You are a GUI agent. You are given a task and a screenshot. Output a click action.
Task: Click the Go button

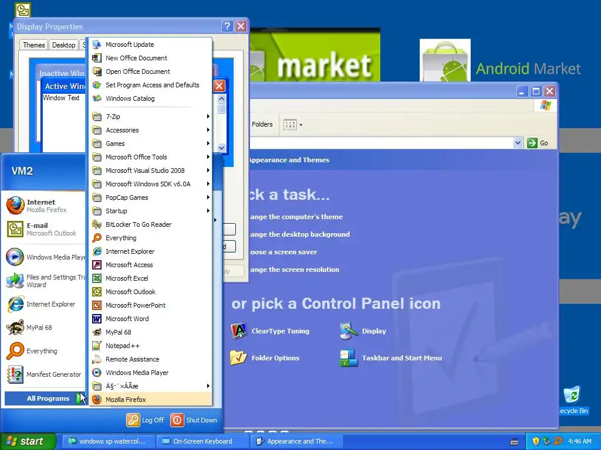tap(538, 143)
